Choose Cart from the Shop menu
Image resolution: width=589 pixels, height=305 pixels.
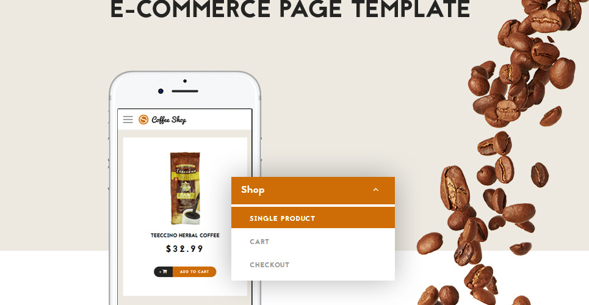click(x=313, y=242)
